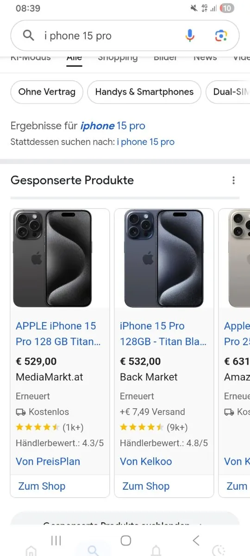250x556 pixels.
Task: Open notifications bell in bottom bar
Action: click(156, 550)
